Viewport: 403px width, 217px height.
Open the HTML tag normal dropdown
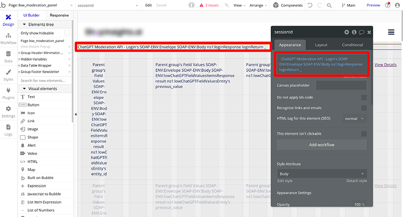tap(354, 119)
